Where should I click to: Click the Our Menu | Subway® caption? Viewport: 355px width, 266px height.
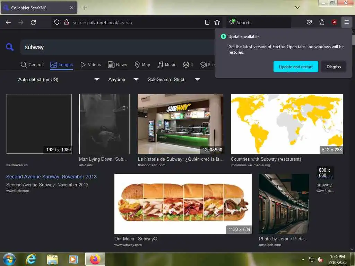pyautogui.click(x=136, y=239)
